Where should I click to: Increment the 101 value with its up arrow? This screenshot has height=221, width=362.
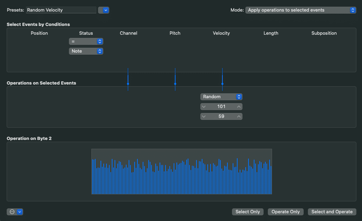[x=239, y=106]
